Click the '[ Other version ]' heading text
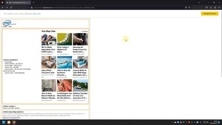 pyautogui.click(x=9, y=106)
